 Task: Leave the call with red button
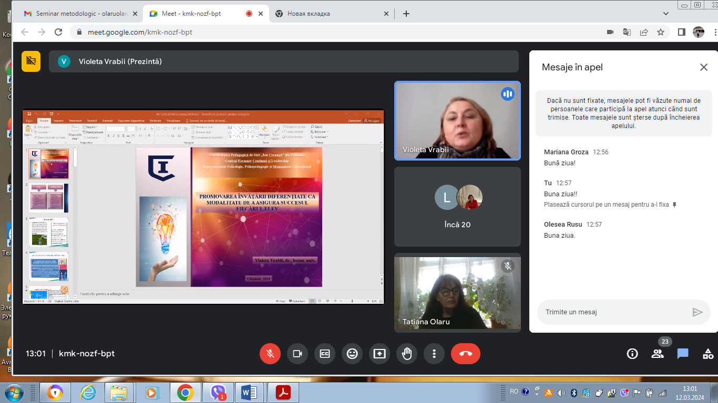(466, 354)
